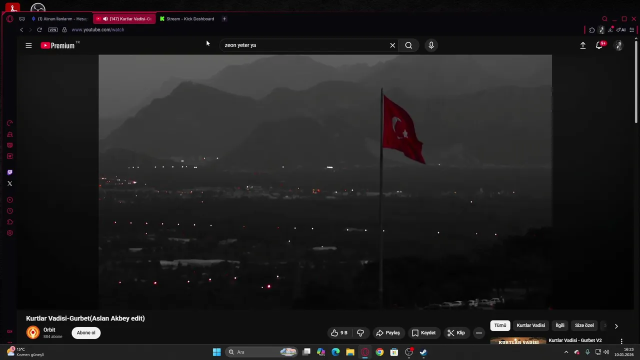Open Twitch in the Opera sidebar
This screenshot has height=360, width=640.
9,172
